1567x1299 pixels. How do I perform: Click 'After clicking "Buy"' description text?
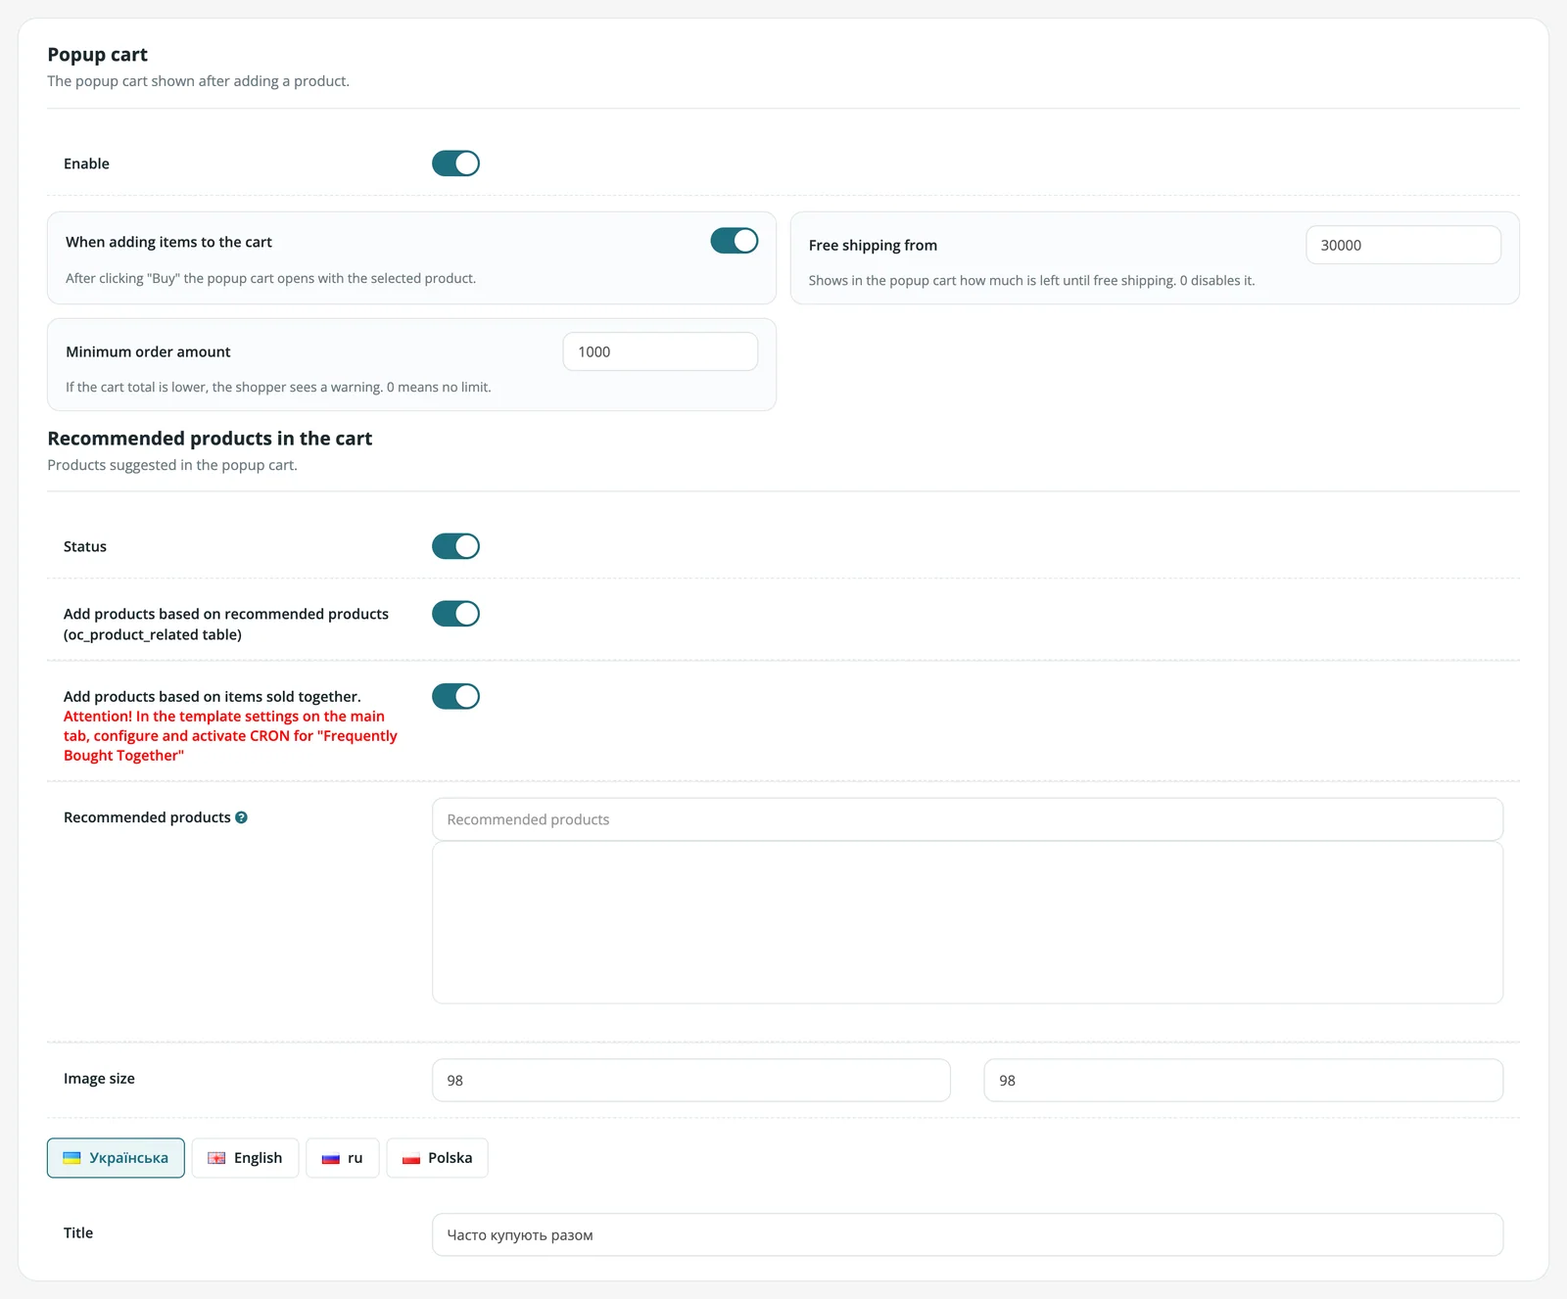(x=270, y=279)
